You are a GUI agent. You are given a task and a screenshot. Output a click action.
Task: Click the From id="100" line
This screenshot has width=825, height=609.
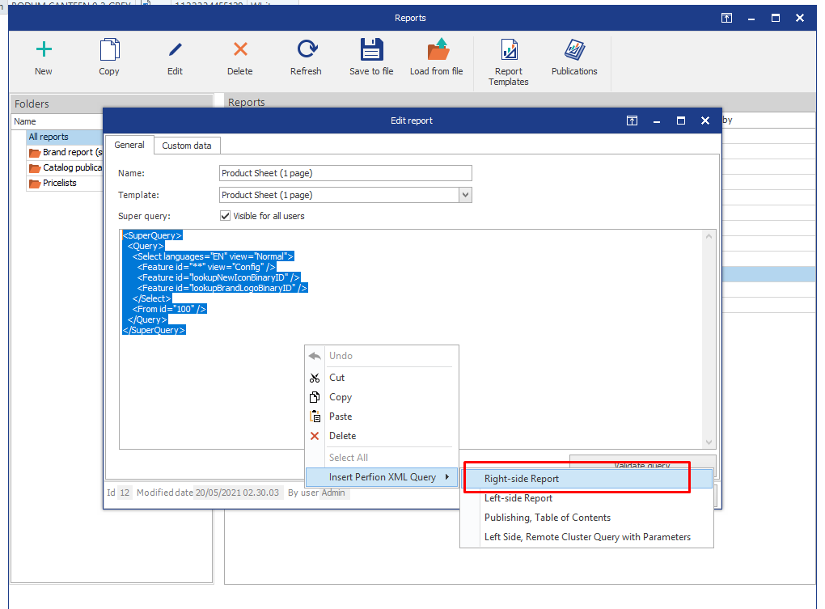point(169,309)
